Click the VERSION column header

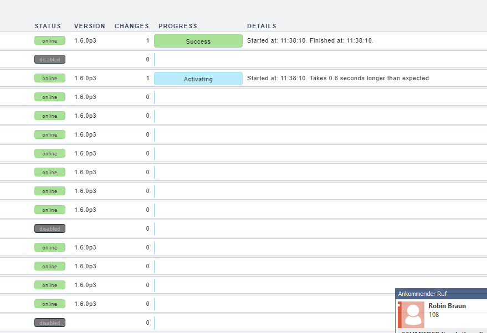[90, 26]
